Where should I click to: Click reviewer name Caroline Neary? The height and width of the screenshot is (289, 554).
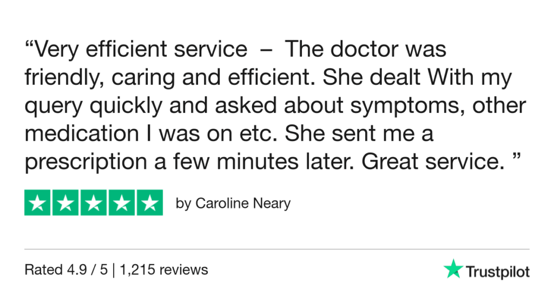click(x=242, y=204)
